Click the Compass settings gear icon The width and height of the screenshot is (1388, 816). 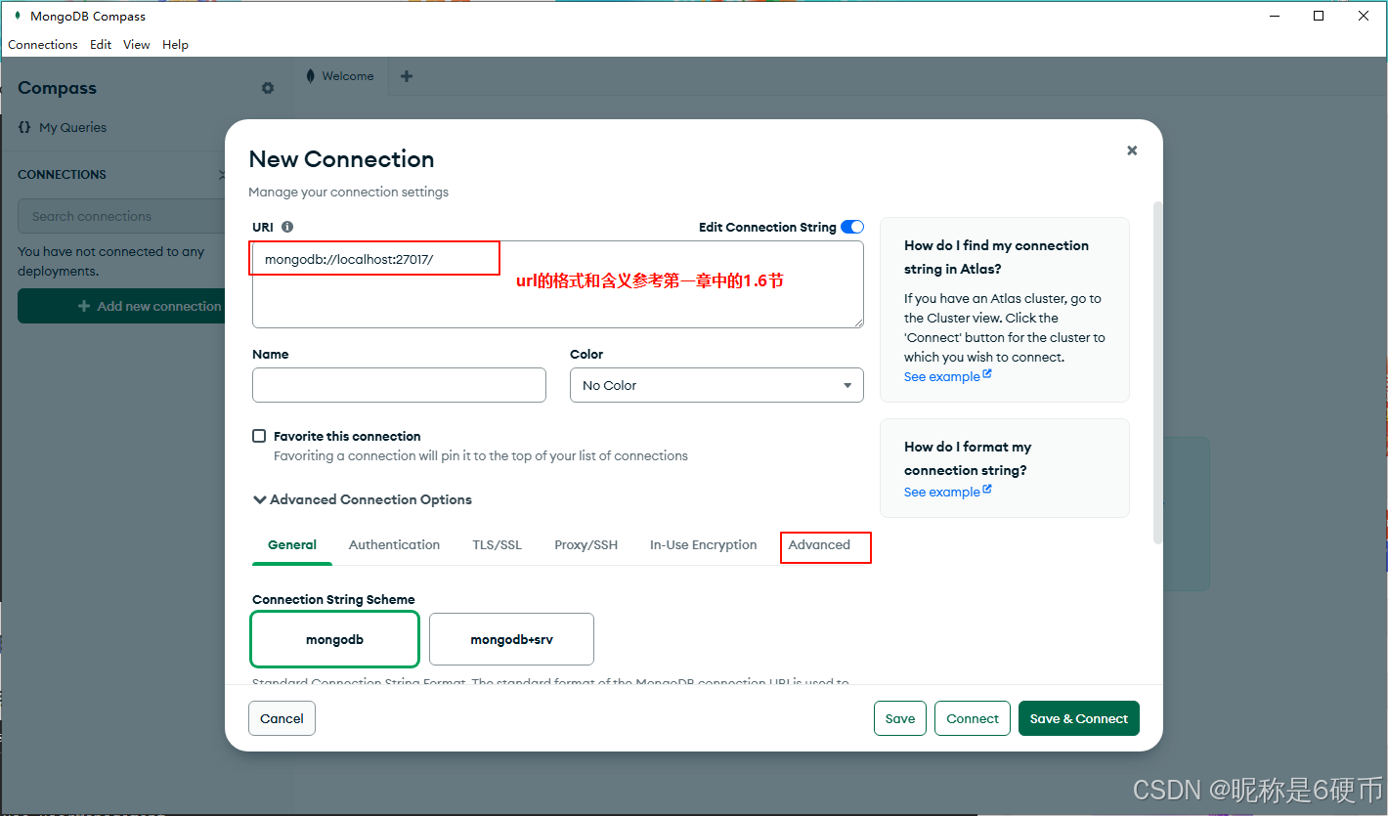coord(268,88)
